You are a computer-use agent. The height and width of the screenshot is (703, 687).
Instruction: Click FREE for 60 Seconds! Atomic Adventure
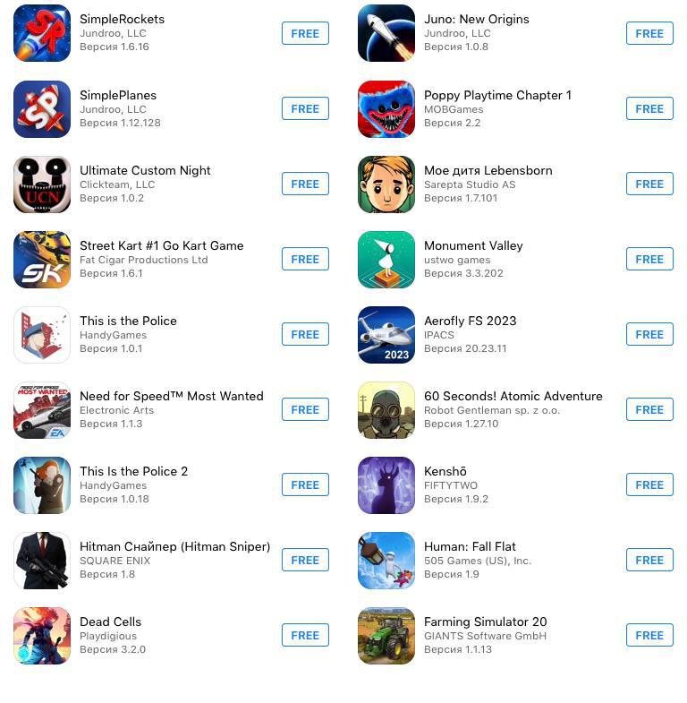point(649,409)
